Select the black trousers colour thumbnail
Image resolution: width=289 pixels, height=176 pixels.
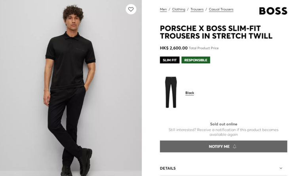[171, 92]
